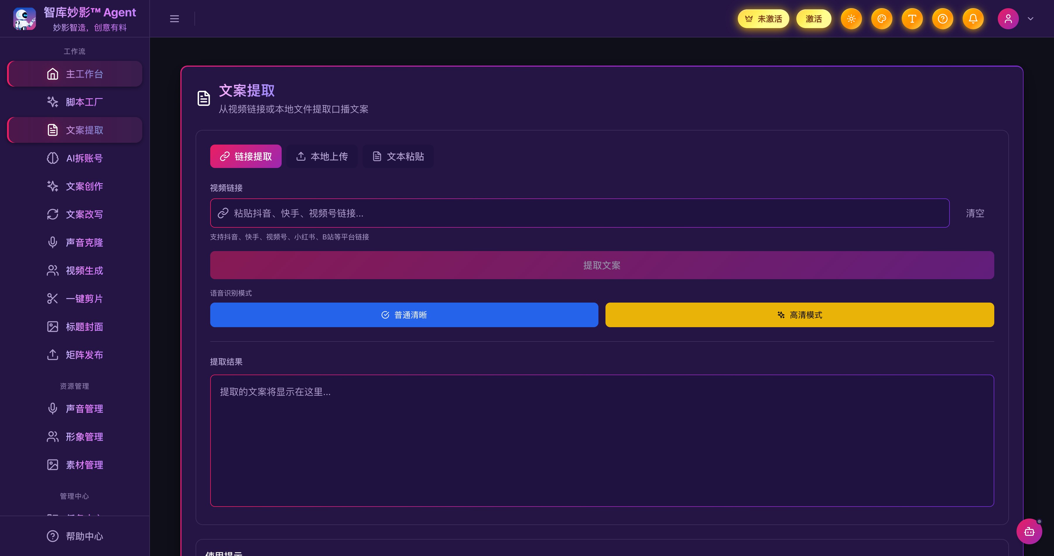Open 视频生成 page
This screenshot has height=556, width=1054.
75,271
